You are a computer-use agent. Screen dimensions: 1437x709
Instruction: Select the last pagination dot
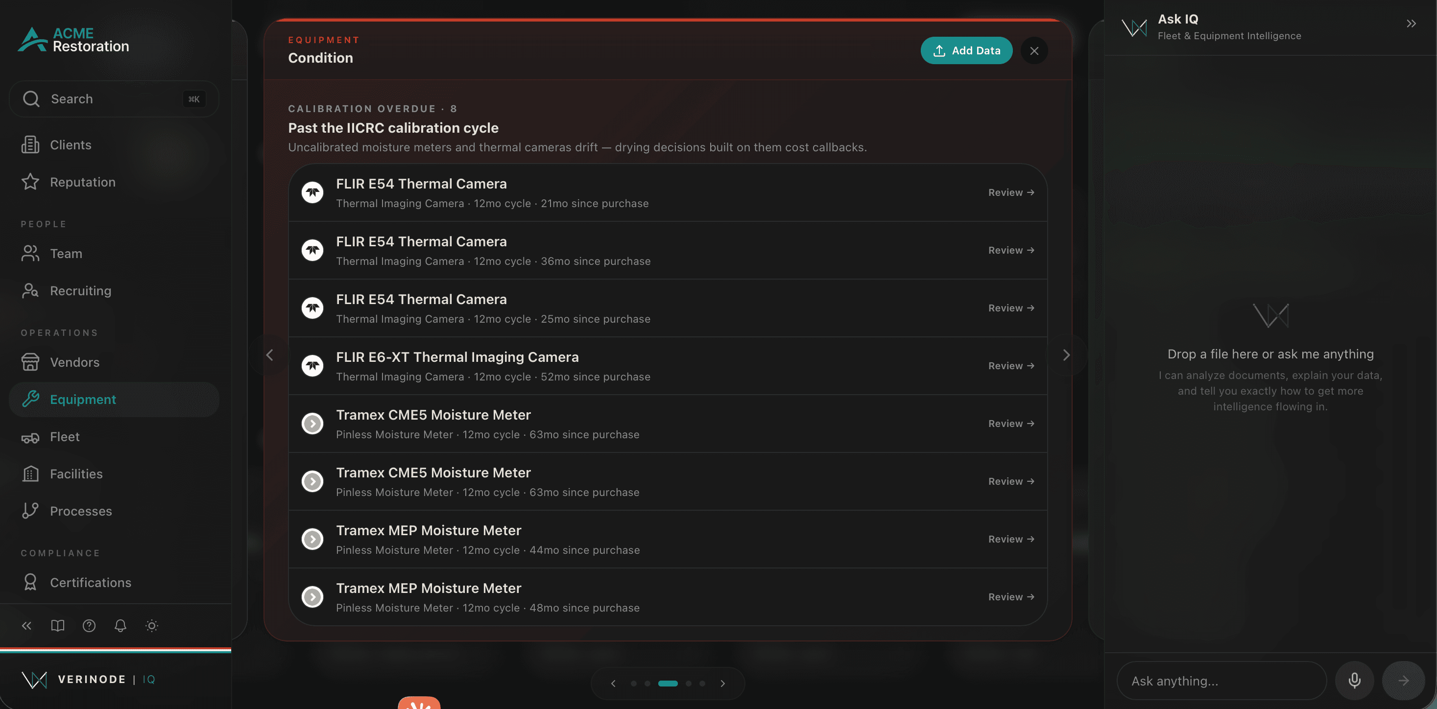pyautogui.click(x=702, y=684)
